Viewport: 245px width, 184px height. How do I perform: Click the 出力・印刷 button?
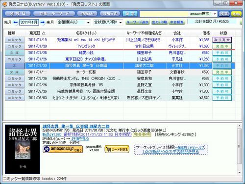pos(159,22)
